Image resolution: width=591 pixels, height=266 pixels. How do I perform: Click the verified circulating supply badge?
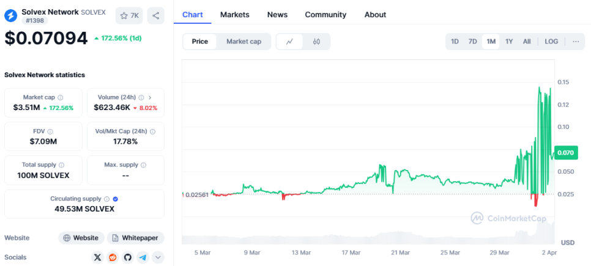[x=116, y=199]
